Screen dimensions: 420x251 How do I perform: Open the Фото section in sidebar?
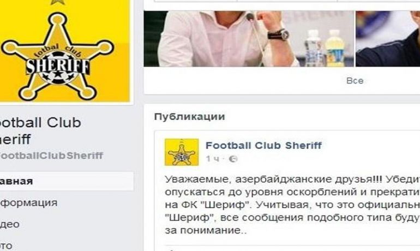[6, 245]
